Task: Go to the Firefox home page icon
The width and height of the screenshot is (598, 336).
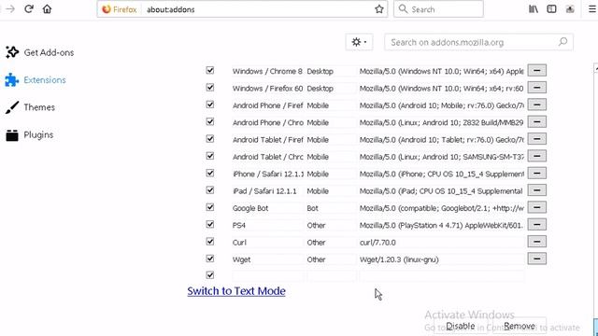Action: pos(47,8)
